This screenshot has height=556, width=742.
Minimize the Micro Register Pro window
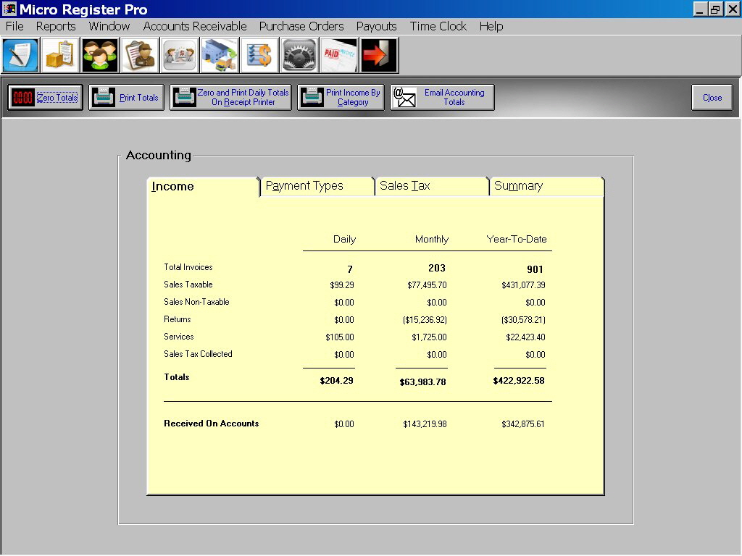701,9
